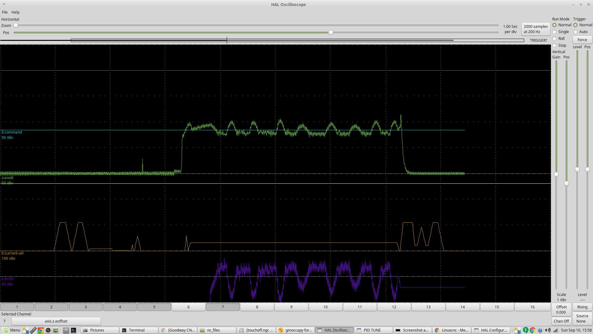Viewport: 593px width, 334px height.
Task: Click the trigger Source None button
Action: pyautogui.click(x=582, y=319)
